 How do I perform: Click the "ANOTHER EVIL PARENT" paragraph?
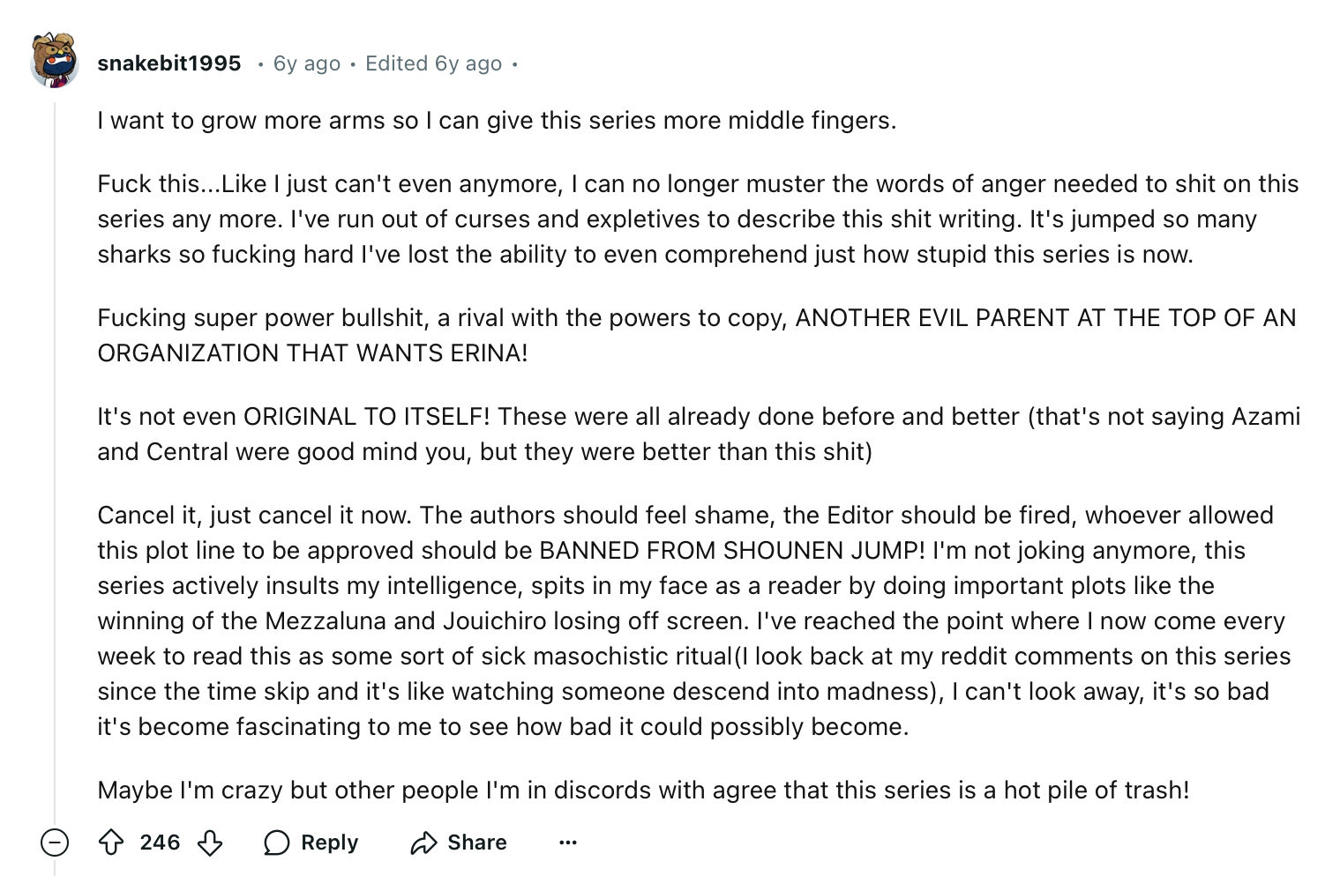pyautogui.click(x=697, y=336)
